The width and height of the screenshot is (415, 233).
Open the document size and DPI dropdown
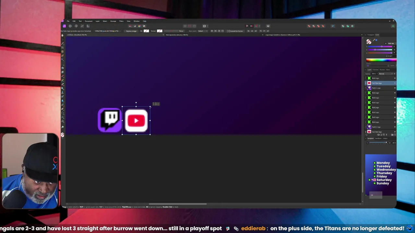[107, 31]
